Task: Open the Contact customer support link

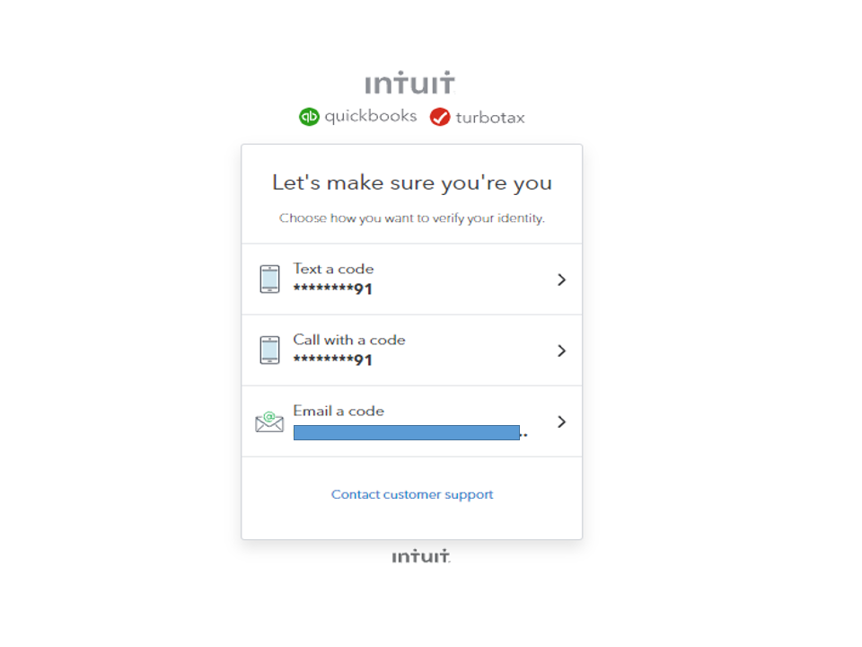Action: [412, 494]
